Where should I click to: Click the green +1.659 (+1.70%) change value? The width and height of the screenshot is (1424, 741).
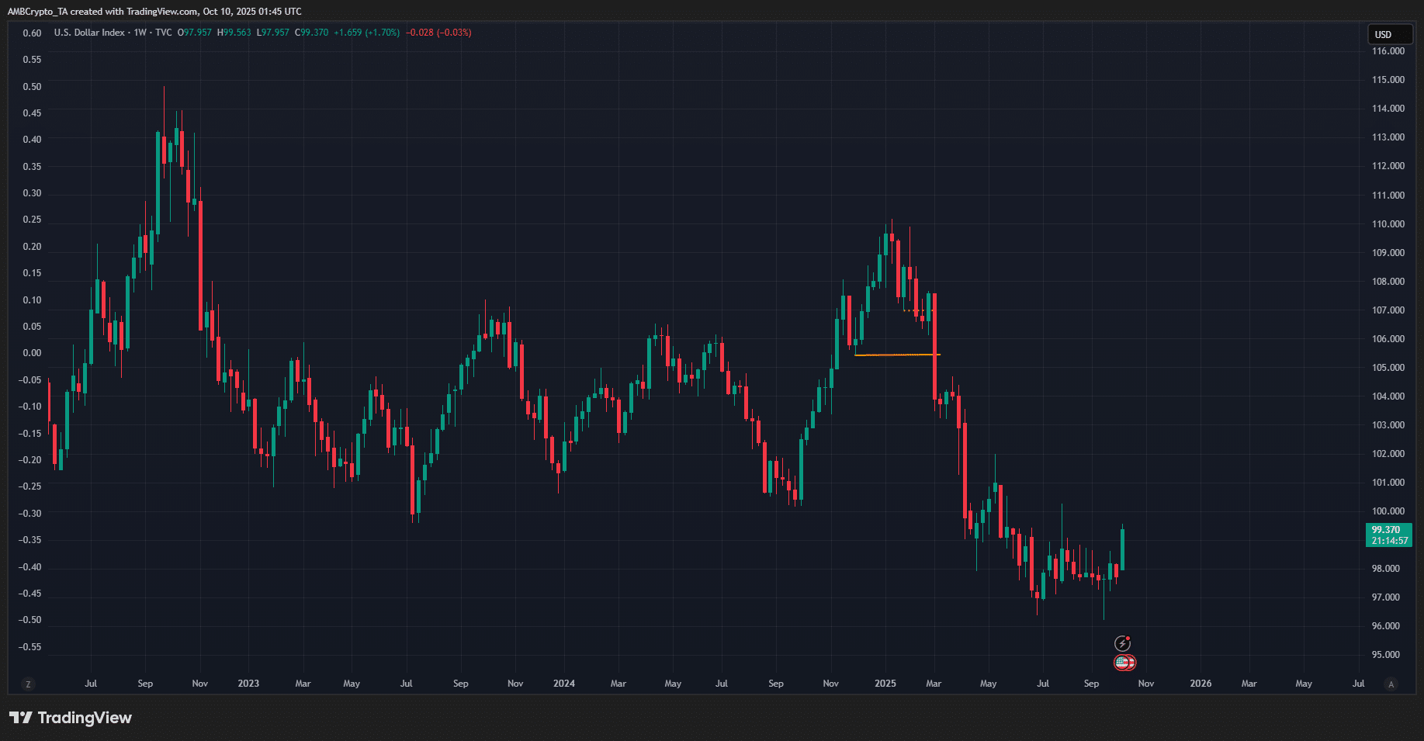tap(366, 33)
